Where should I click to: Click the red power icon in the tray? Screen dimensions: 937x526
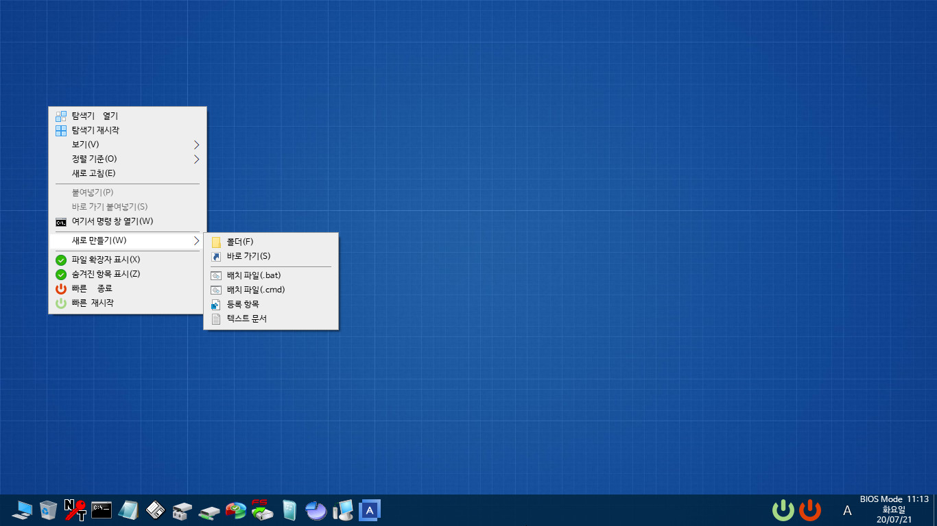(x=810, y=510)
